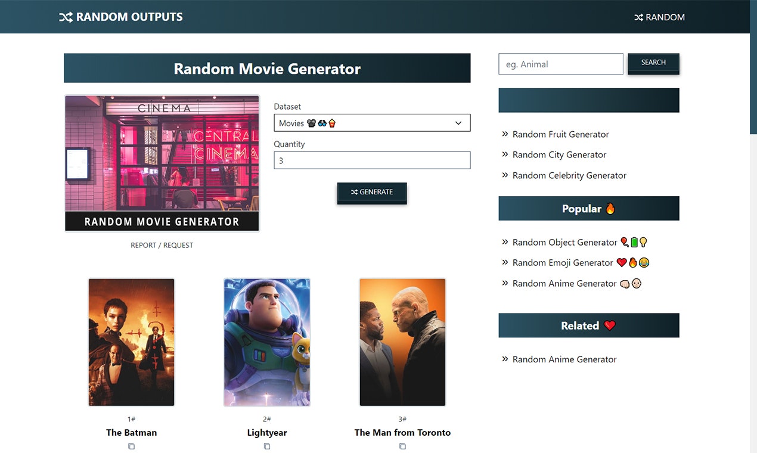Open the Random Movie Generator cinema image
This screenshot has width=757, height=453.
tap(162, 163)
